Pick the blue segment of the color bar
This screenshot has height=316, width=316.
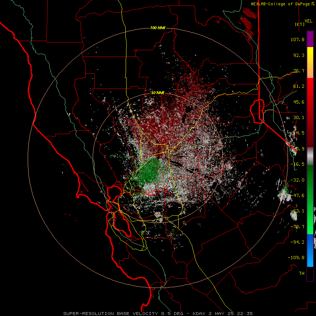point(310,250)
